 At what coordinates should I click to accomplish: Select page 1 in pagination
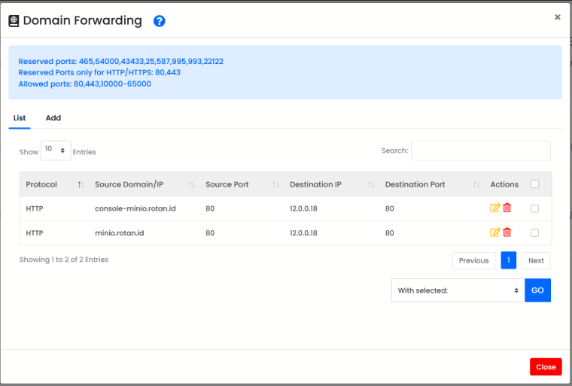pos(509,260)
